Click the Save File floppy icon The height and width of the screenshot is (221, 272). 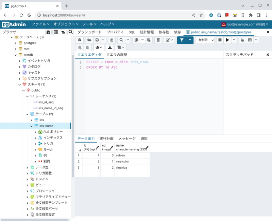(98, 40)
